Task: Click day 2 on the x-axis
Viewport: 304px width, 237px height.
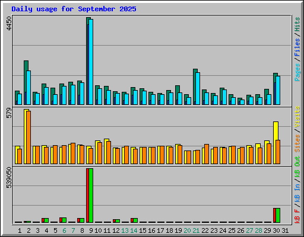Action: pos(28,230)
